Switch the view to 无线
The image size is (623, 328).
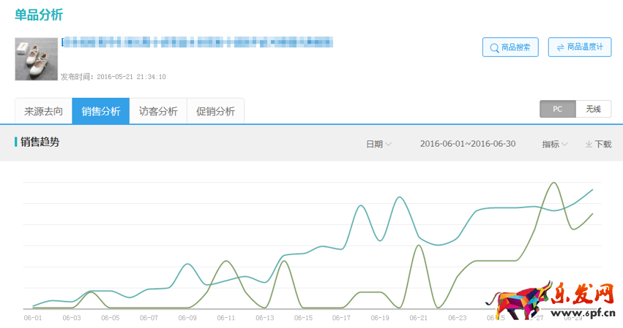[x=592, y=109]
